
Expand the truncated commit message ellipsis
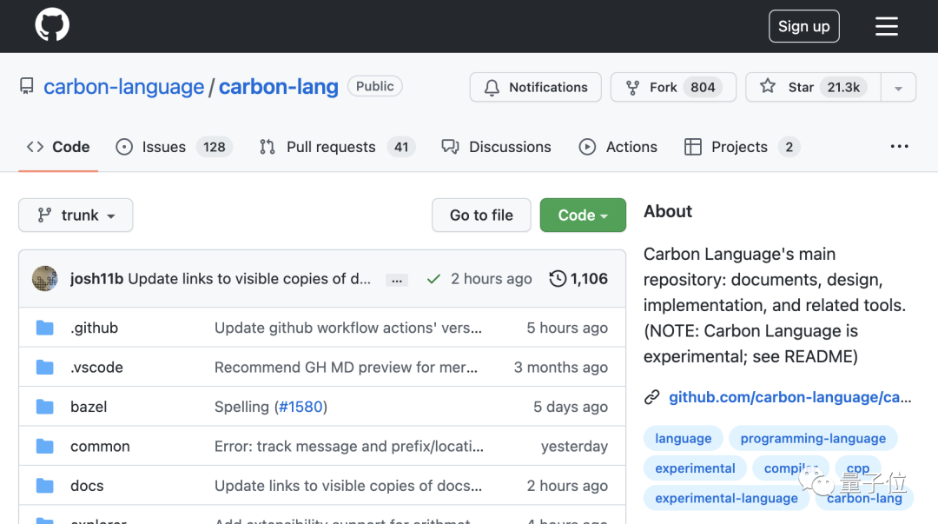click(x=396, y=279)
